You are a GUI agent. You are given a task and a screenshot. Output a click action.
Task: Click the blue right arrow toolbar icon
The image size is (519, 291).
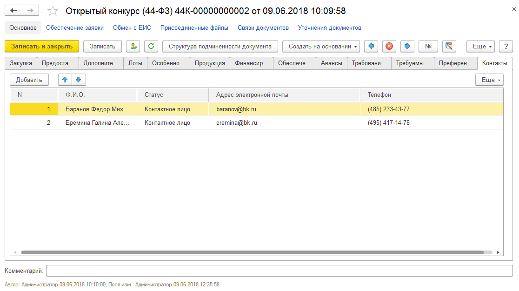click(407, 47)
